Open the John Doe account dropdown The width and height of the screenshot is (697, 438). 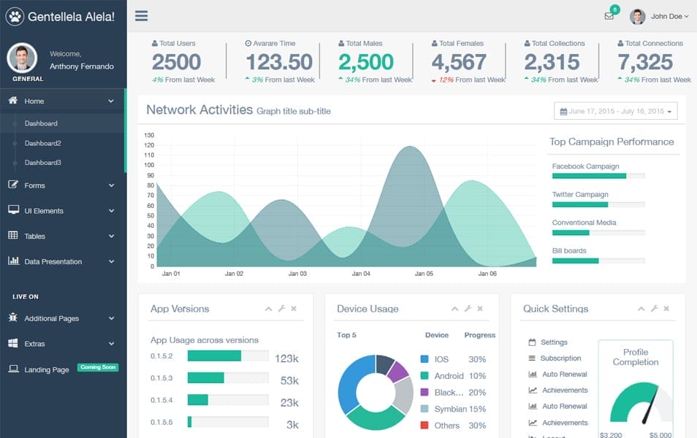click(x=661, y=15)
